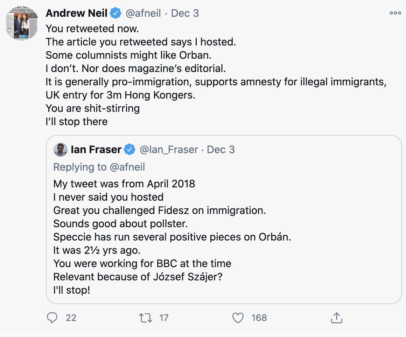Click the retweet count showing 17
This screenshot has width=406, height=337.
coord(164,318)
